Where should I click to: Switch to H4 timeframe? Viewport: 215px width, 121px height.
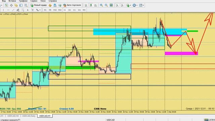click(x=70, y=10)
